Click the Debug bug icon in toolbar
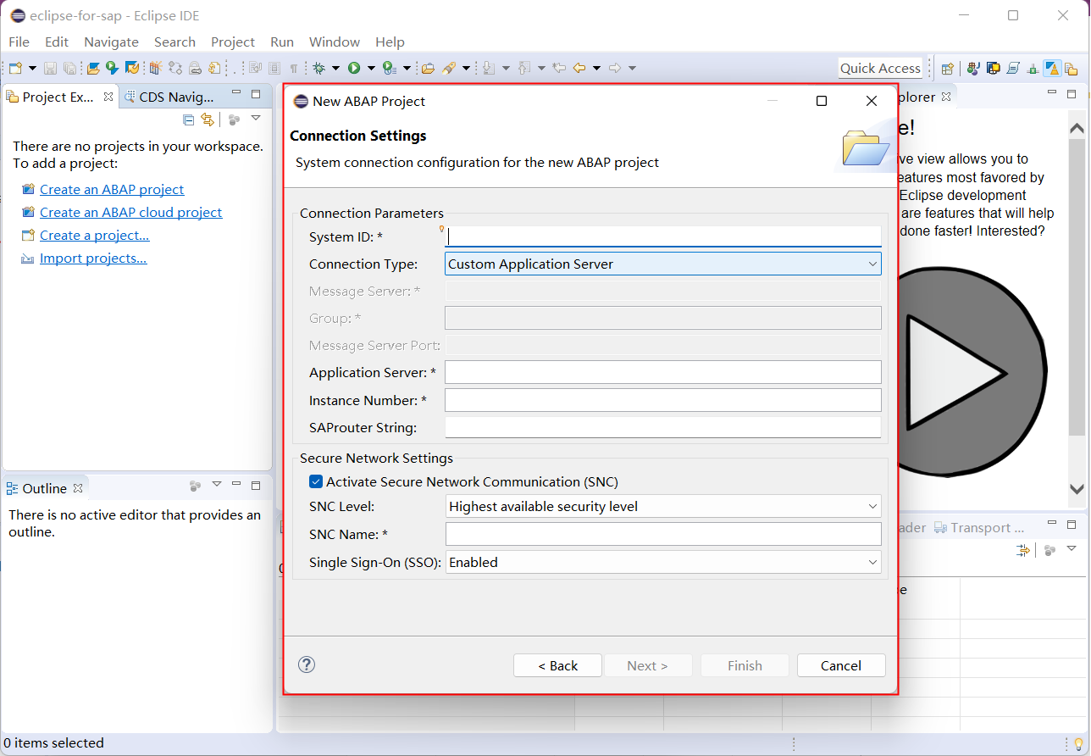Viewport: 1091px width, 756px height. (319, 68)
